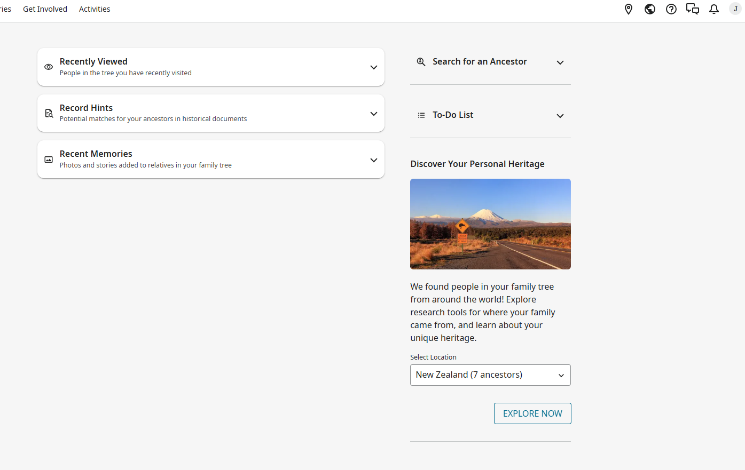
Task: Expand the Recent Memories panel chevron
Action: 374,160
